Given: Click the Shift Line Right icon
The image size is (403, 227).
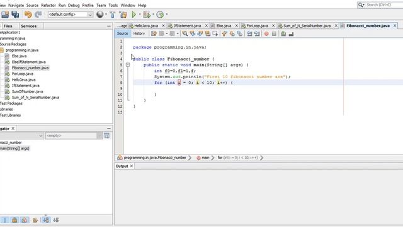Looking at the screenshot, I should tap(257, 33).
